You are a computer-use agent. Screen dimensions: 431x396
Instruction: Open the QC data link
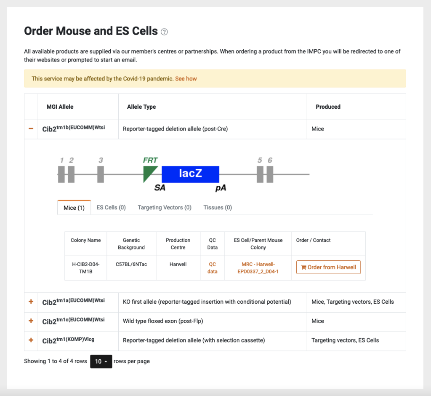point(213,268)
